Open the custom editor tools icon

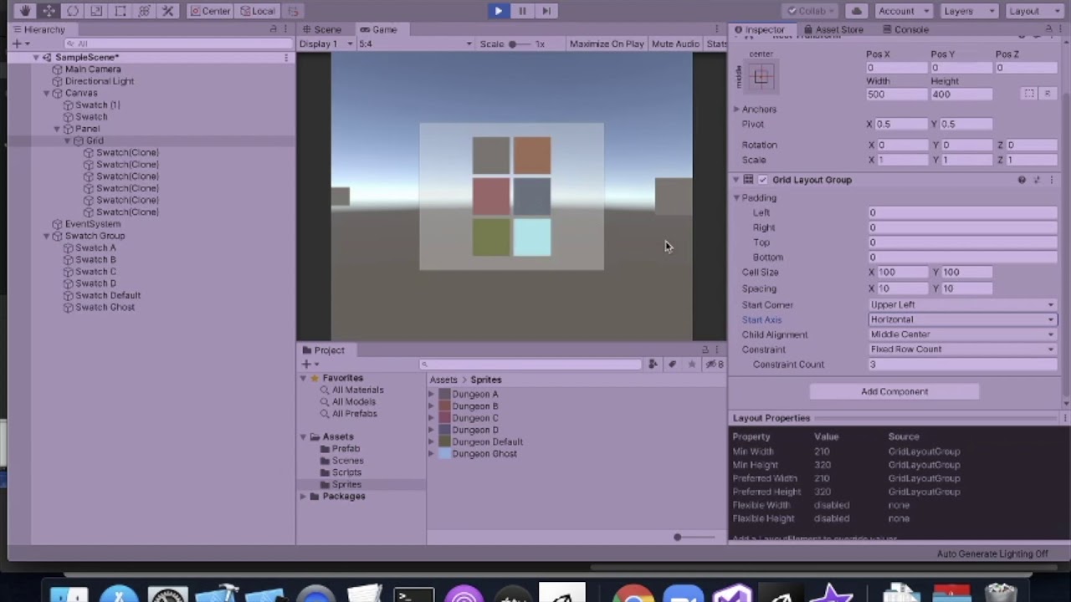pos(168,11)
